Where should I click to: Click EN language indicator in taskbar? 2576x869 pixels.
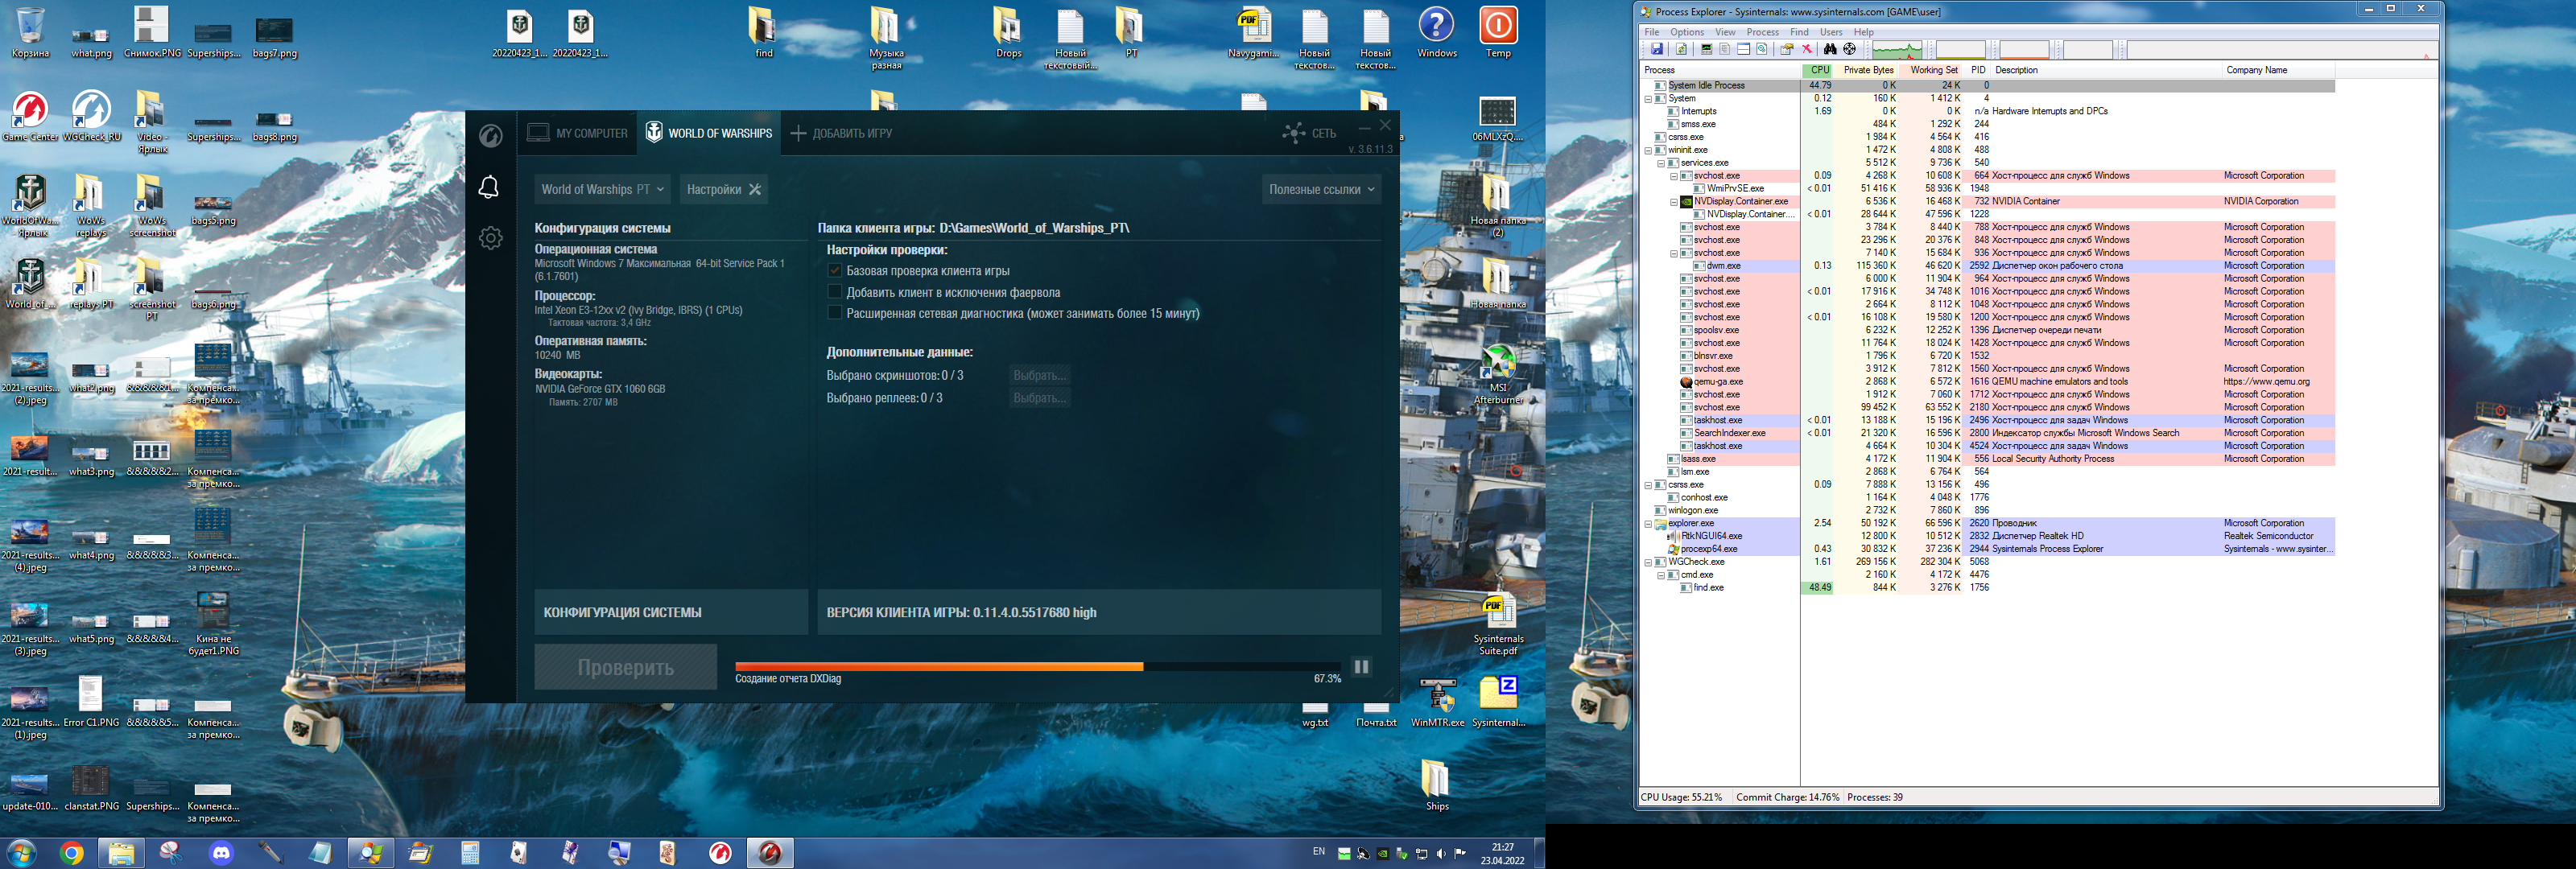pos(1318,852)
